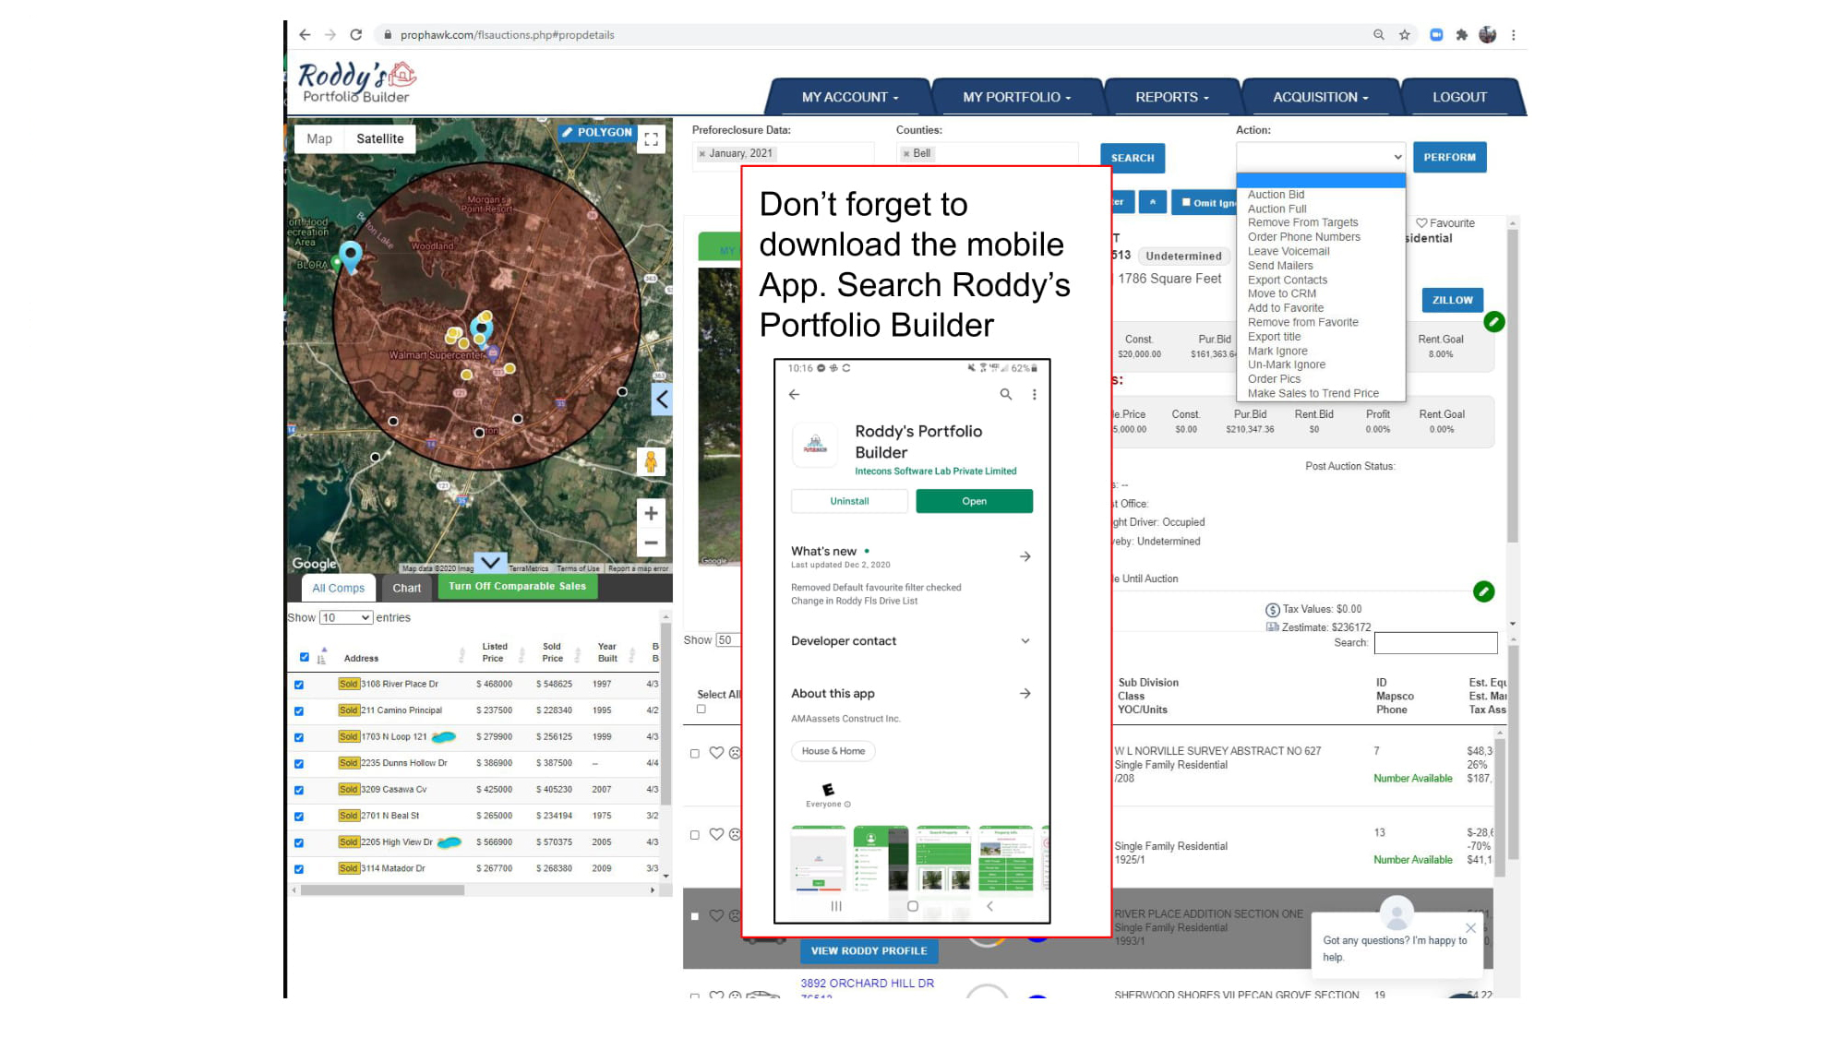This screenshot has width=1846, height=1038.
Task: Click blue location pin on map
Action: (350, 256)
